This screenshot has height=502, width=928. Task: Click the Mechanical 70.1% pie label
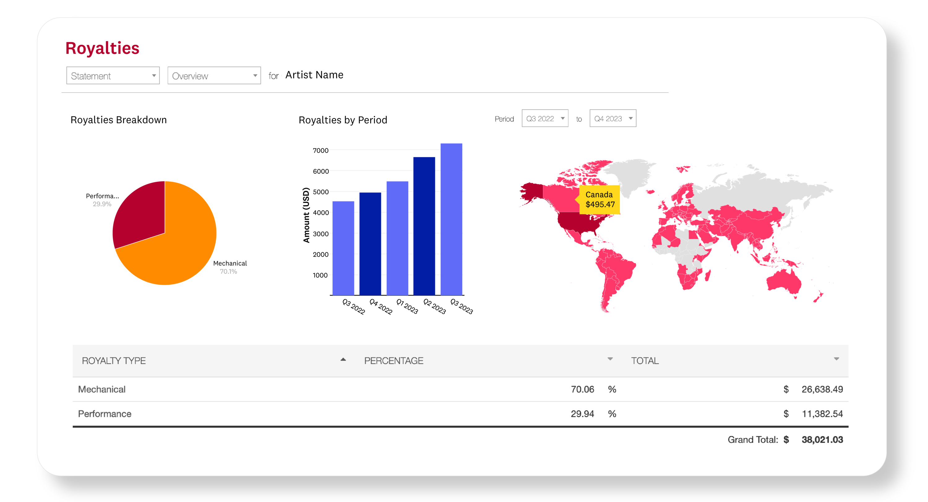point(230,267)
